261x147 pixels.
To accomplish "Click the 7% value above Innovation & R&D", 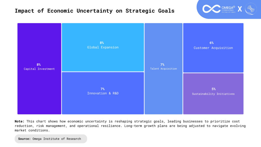I will (x=102, y=89).
